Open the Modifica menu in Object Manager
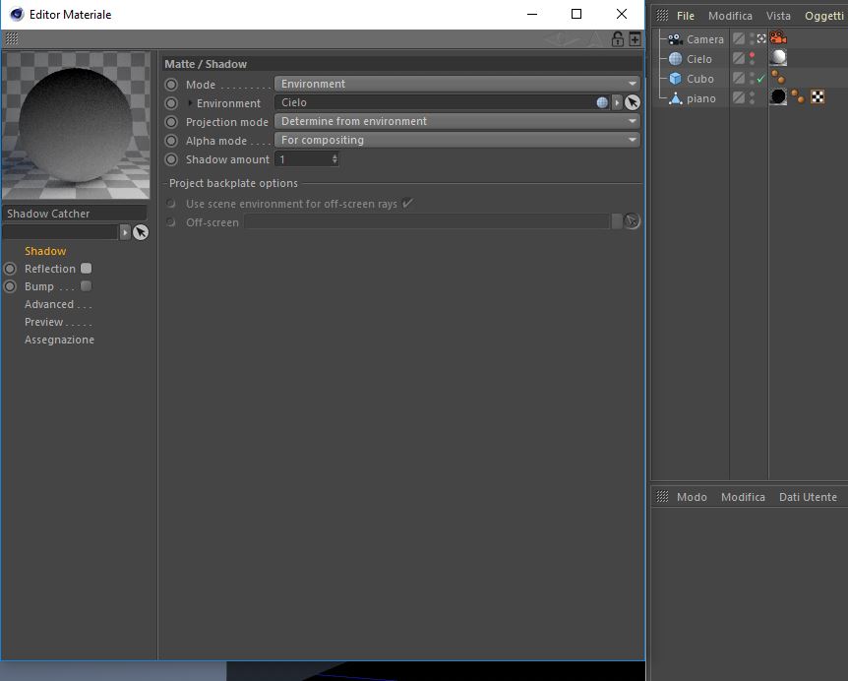 click(730, 16)
